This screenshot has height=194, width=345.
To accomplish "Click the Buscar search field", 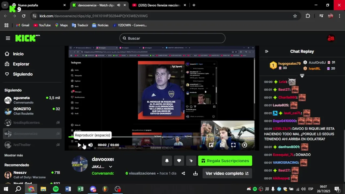I will tap(172, 38).
